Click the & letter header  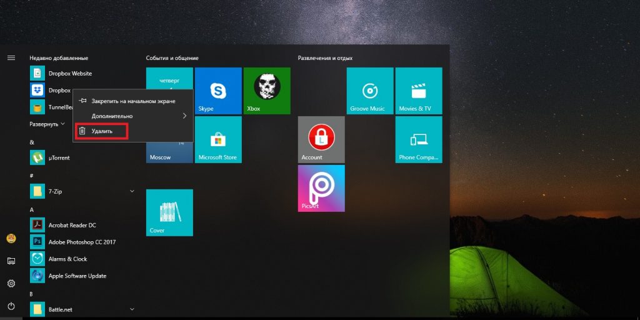32,142
